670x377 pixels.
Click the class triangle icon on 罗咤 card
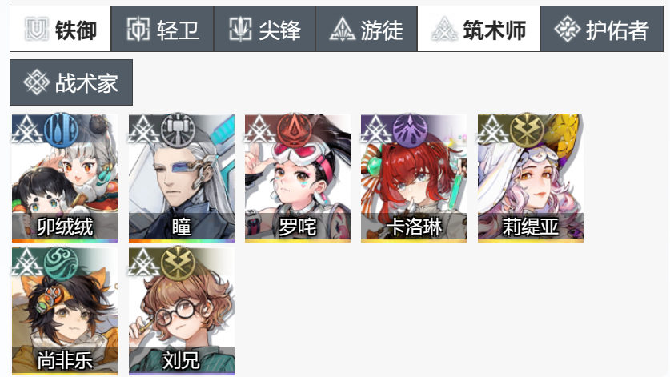click(259, 130)
